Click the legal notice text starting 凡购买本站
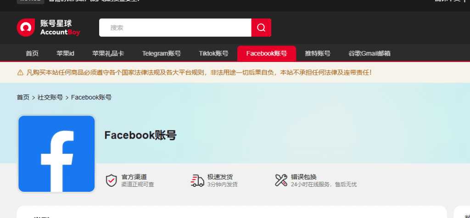This screenshot has height=218, width=470. (199, 73)
